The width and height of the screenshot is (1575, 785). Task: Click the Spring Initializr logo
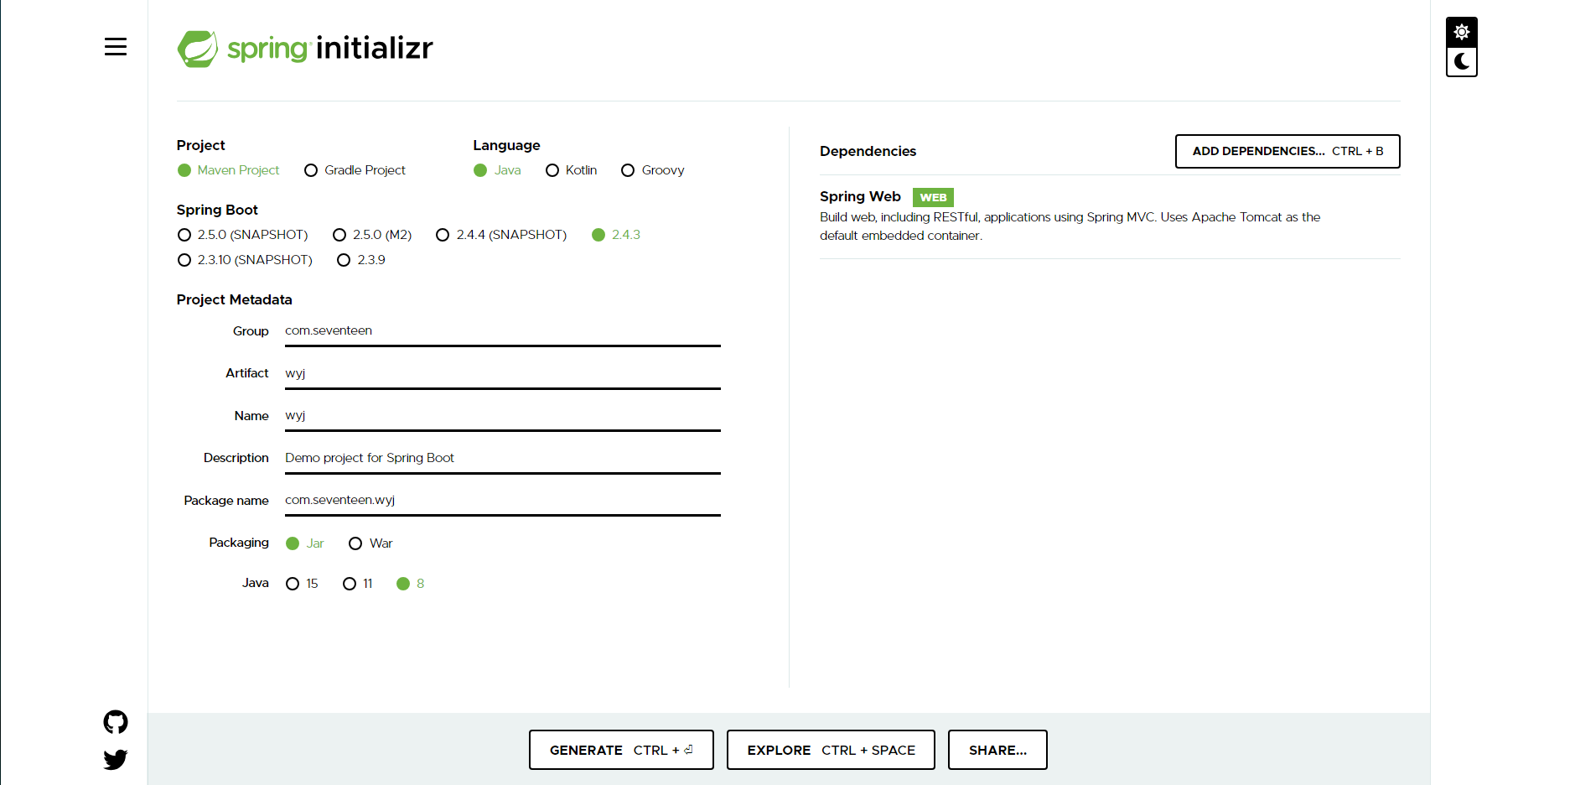click(x=305, y=49)
